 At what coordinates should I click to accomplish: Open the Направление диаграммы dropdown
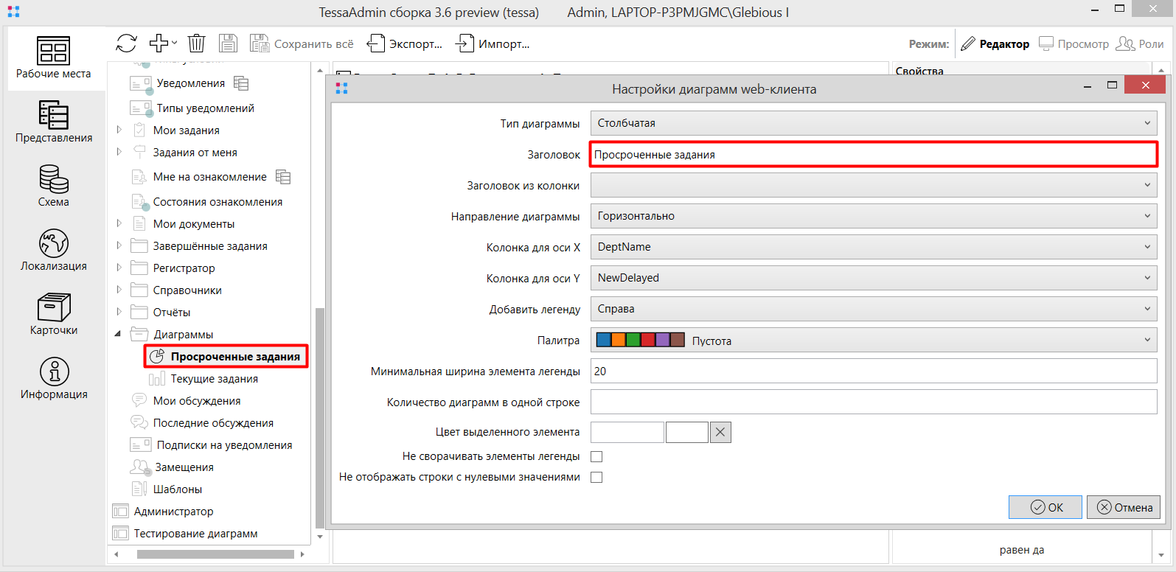873,216
